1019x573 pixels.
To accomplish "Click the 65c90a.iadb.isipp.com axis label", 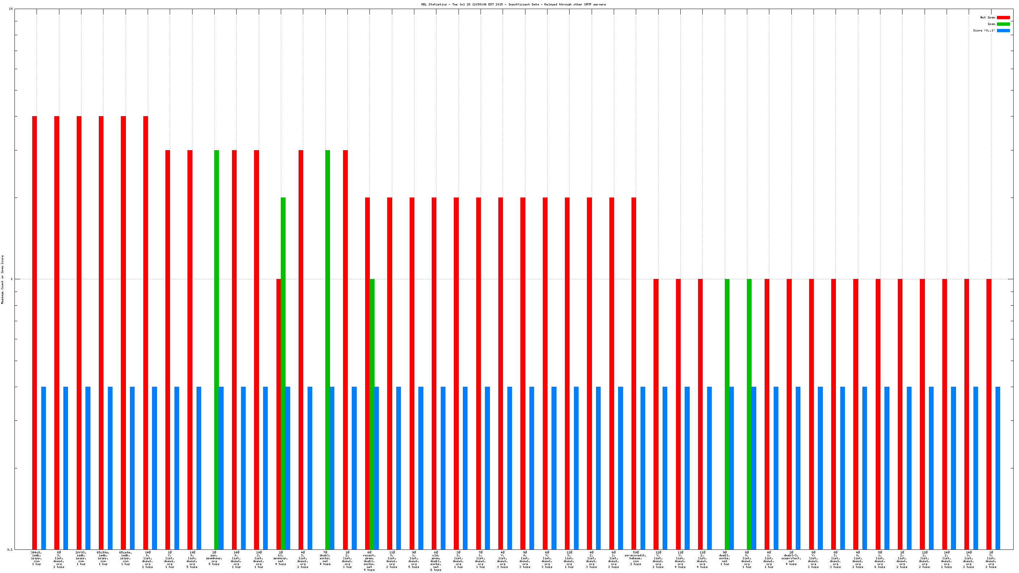I will pyautogui.click(x=103, y=557).
